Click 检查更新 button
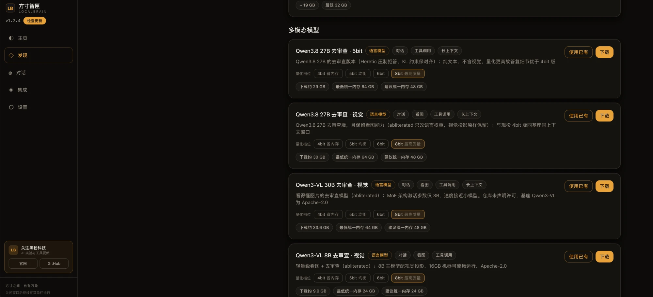 (35, 21)
